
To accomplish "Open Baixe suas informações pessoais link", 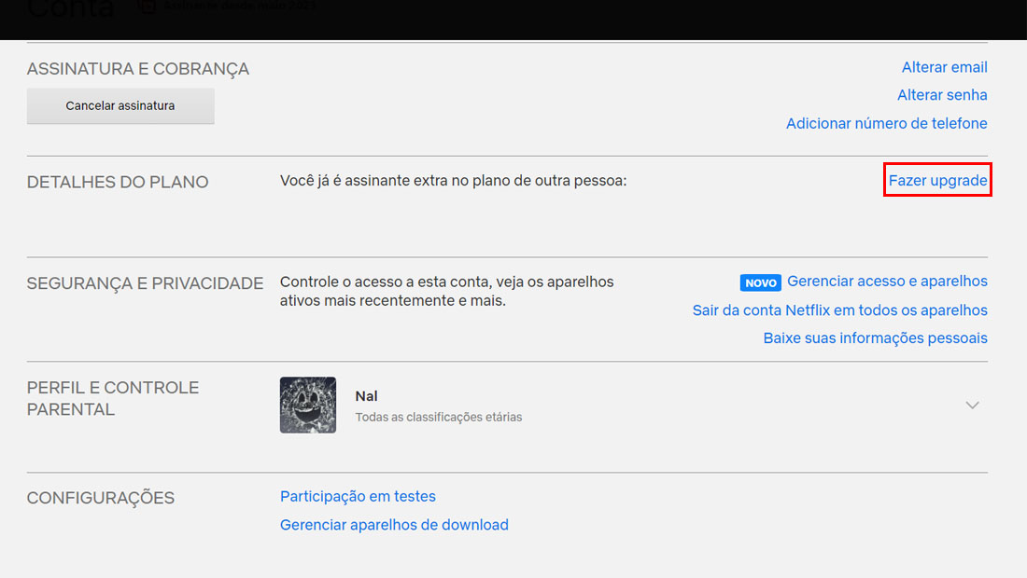I will [875, 338].
